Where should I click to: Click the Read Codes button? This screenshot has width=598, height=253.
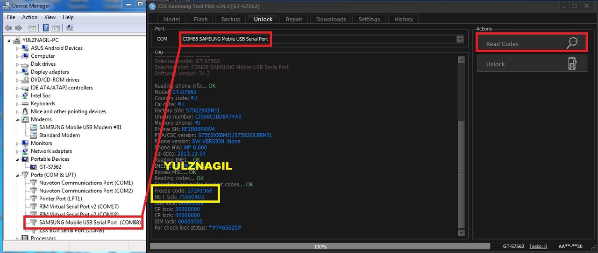[x=532, y=43]
